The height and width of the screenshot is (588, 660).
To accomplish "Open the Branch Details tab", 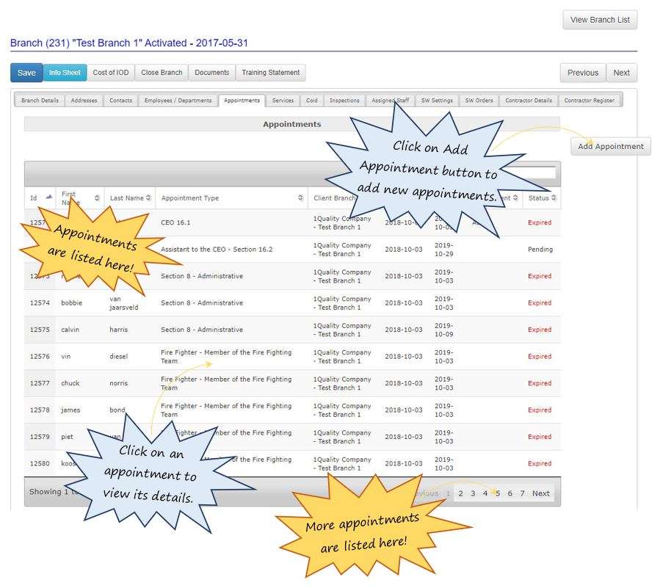I will click(x=39, y=100).
